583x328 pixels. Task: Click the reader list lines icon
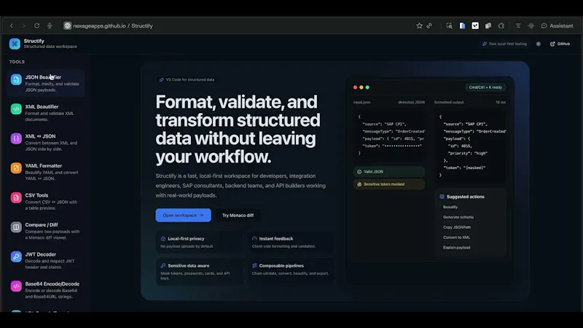[518, 26]
